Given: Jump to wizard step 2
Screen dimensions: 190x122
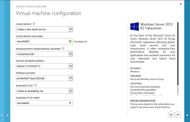Looking at the screenshot, I should (7, 115).
